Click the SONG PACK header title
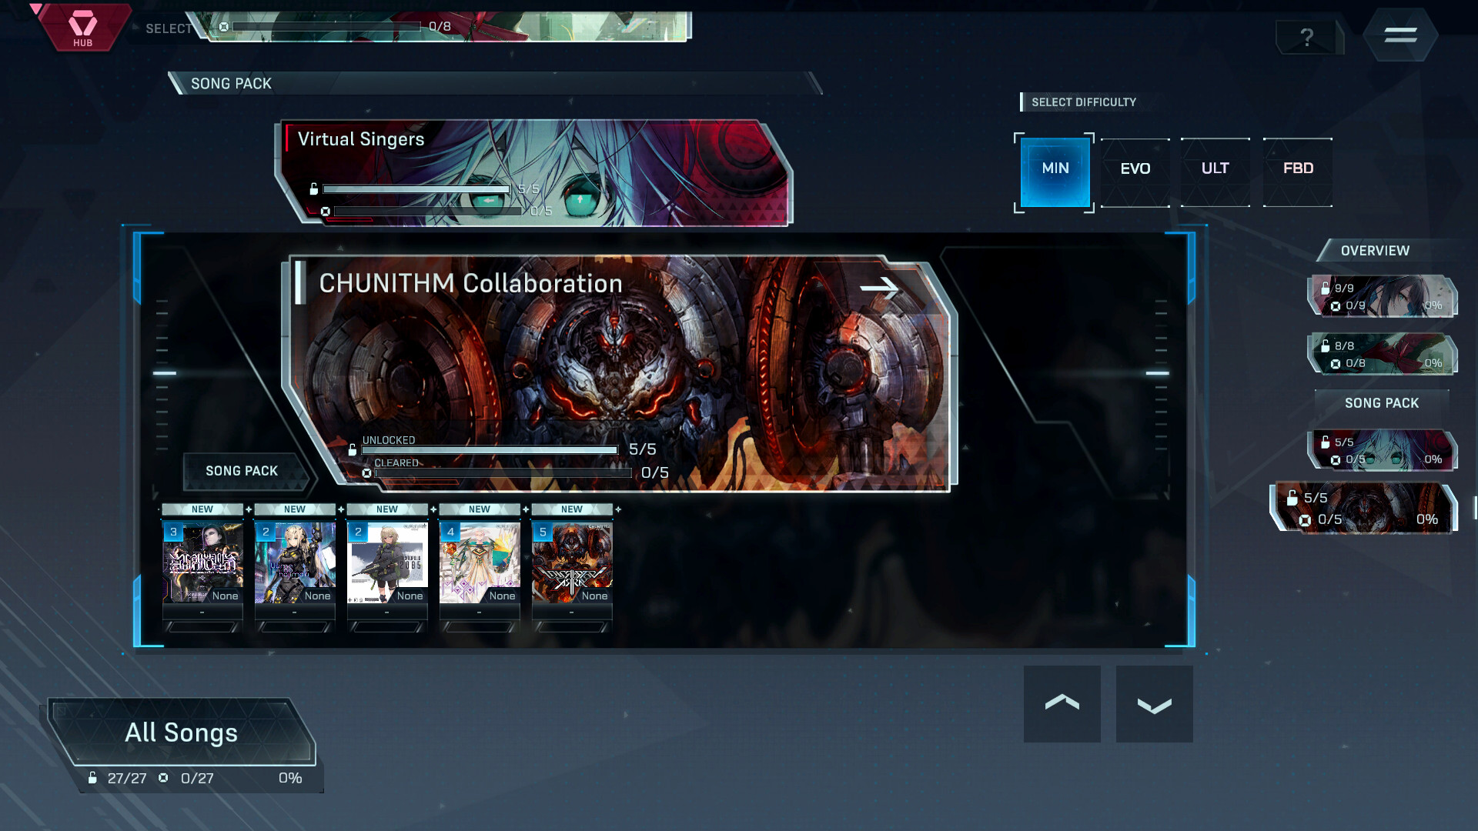Image resolution: width=1478 pixels, height=831 pixels. (231, 83)
